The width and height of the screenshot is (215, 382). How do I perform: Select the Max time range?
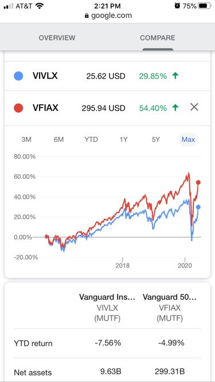(x=189, y=140)
